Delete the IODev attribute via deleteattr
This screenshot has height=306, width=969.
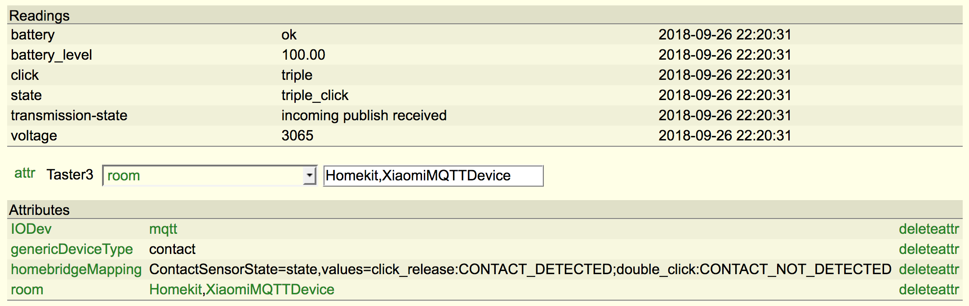tap(929, 229)
